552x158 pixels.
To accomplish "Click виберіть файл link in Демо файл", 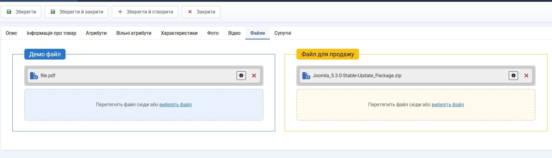I will [175, 105].
